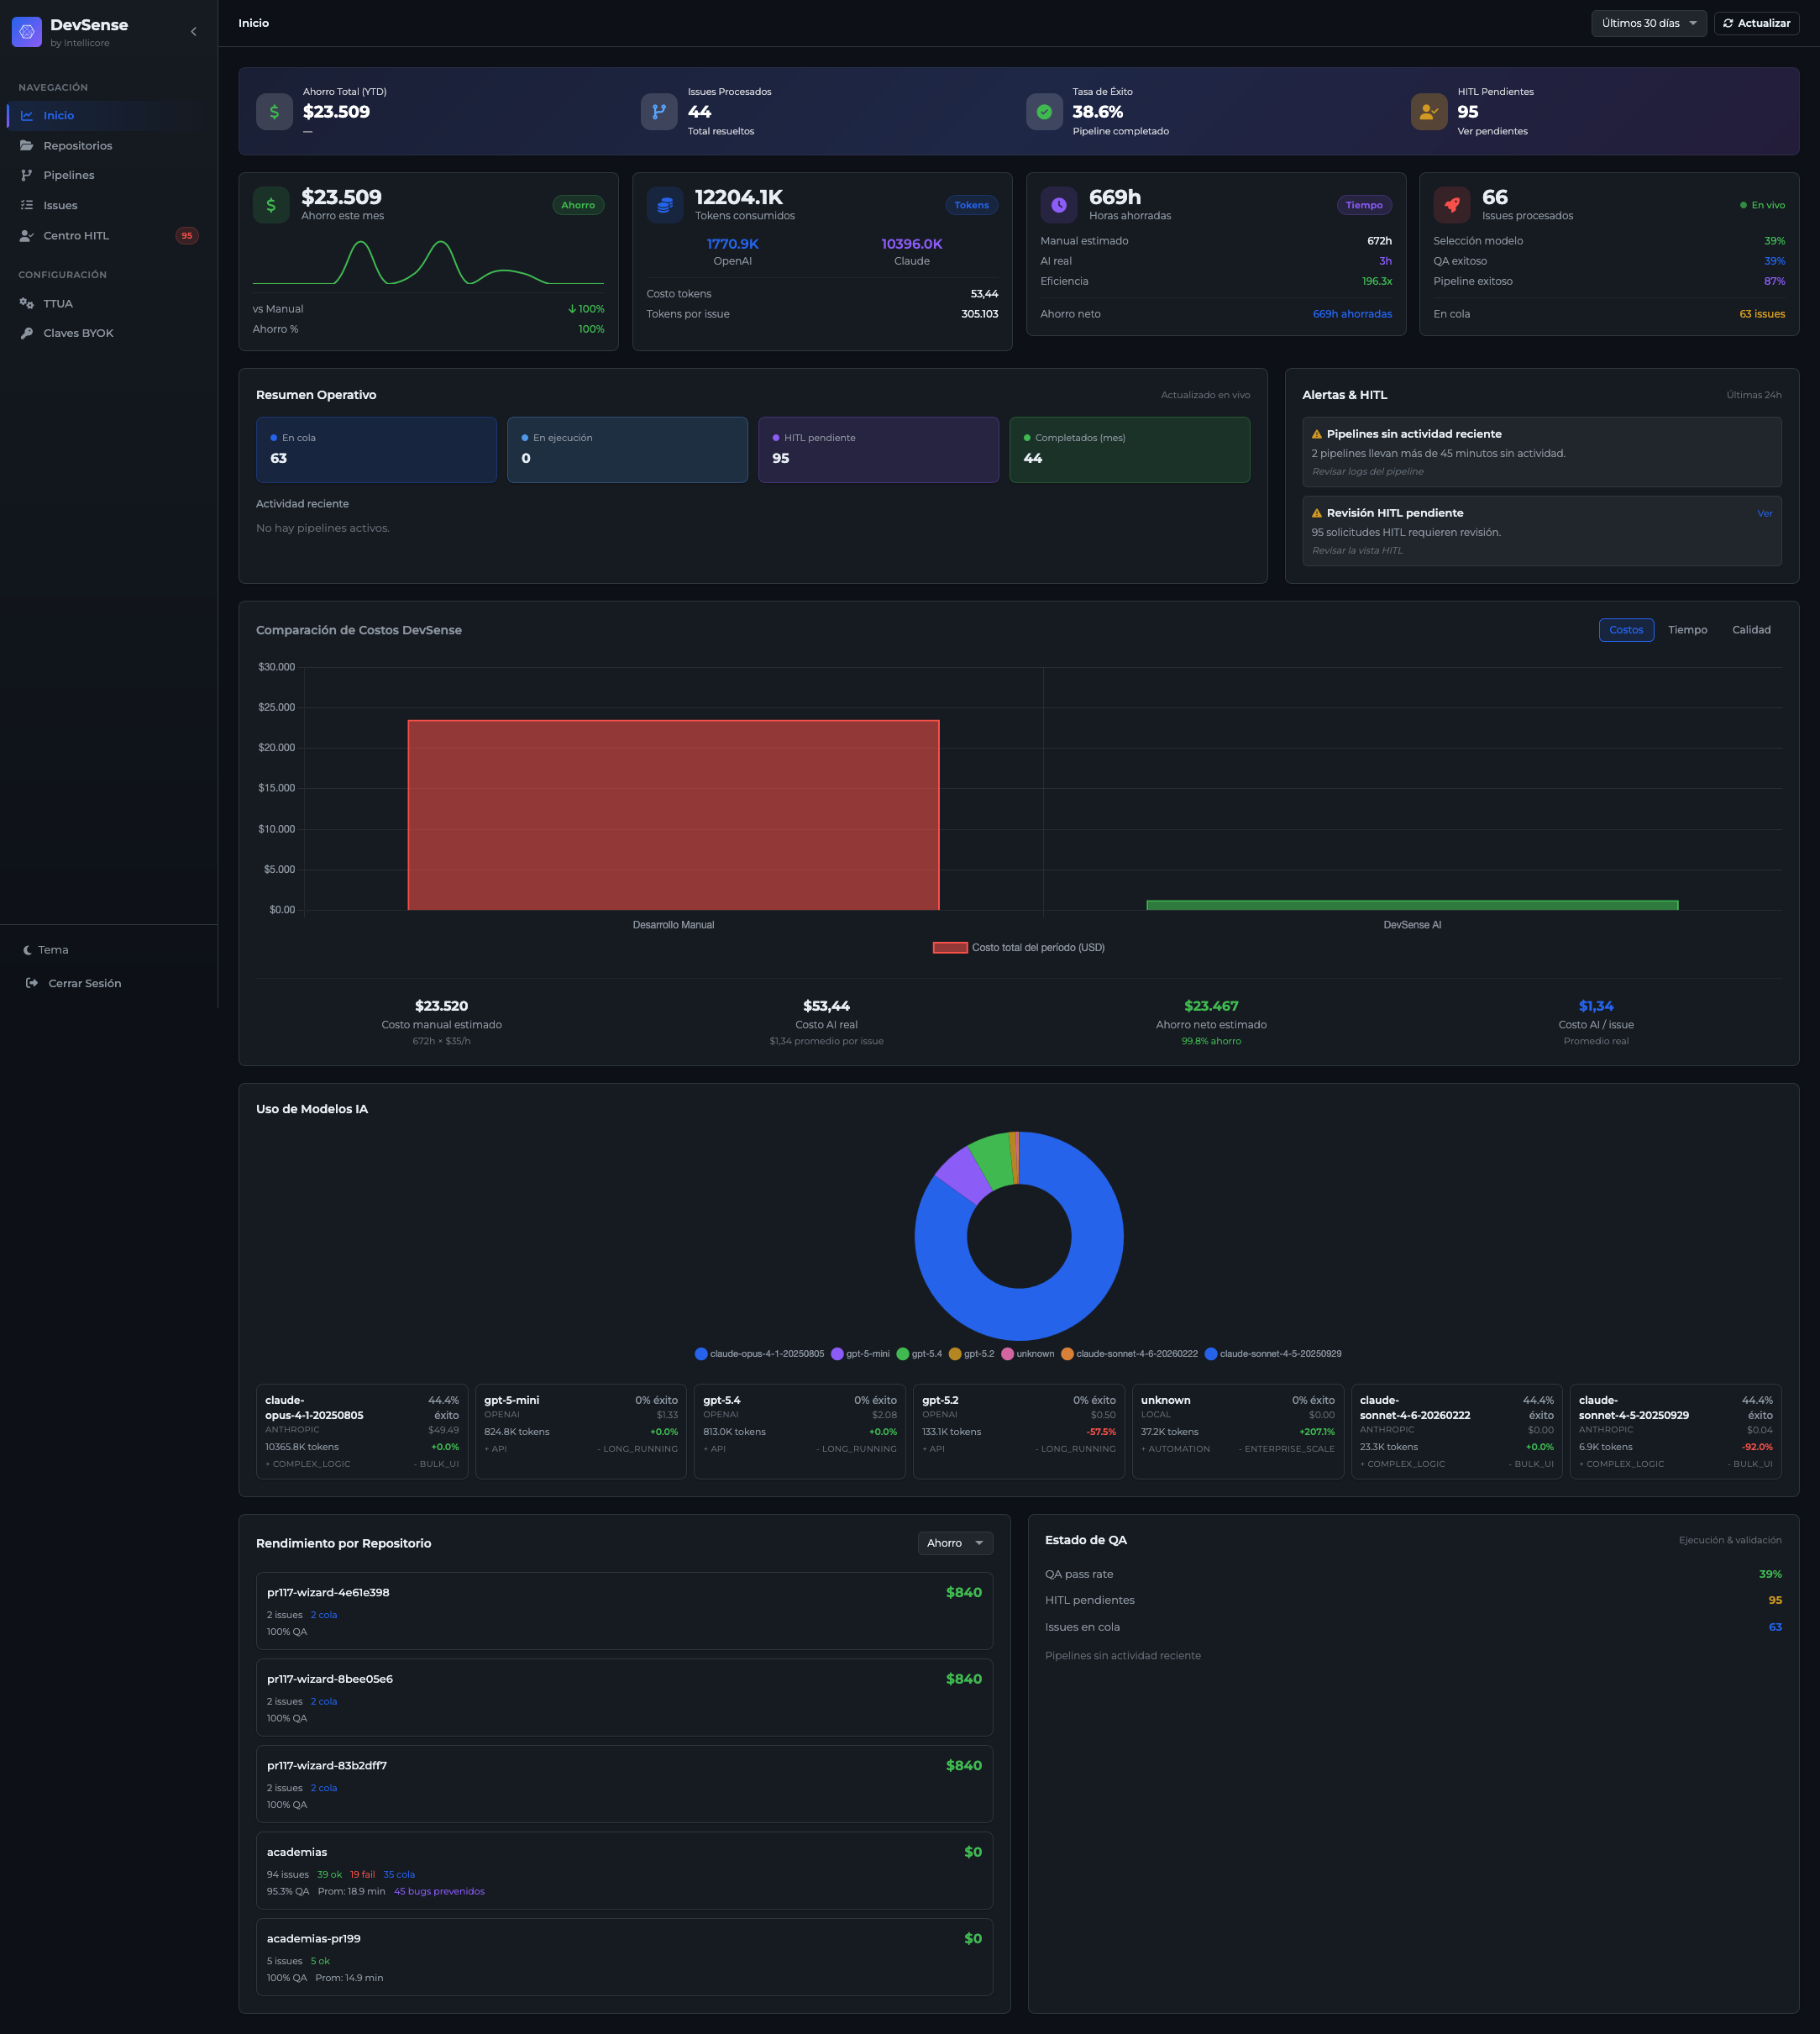This screenshot has width=1820, height=2034.
Task: Click the logout icon next to Cerrar Sesión
Action: 30,982
